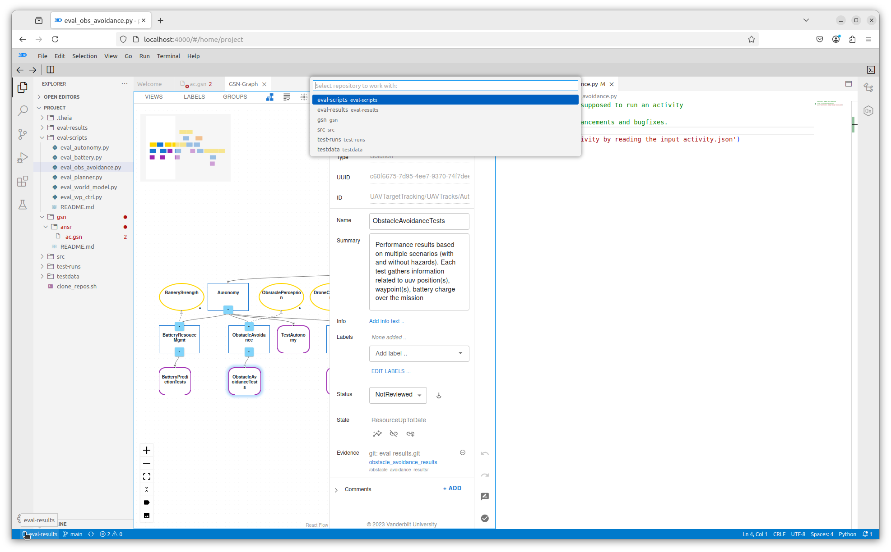Open the File menu
The height and width of the screenshot is (552, 891).
(42, 56)
